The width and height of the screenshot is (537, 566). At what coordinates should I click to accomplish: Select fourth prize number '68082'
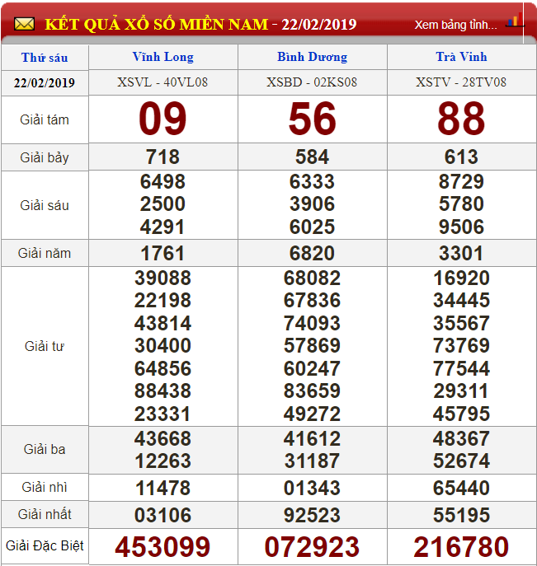(x=312, y=278)
